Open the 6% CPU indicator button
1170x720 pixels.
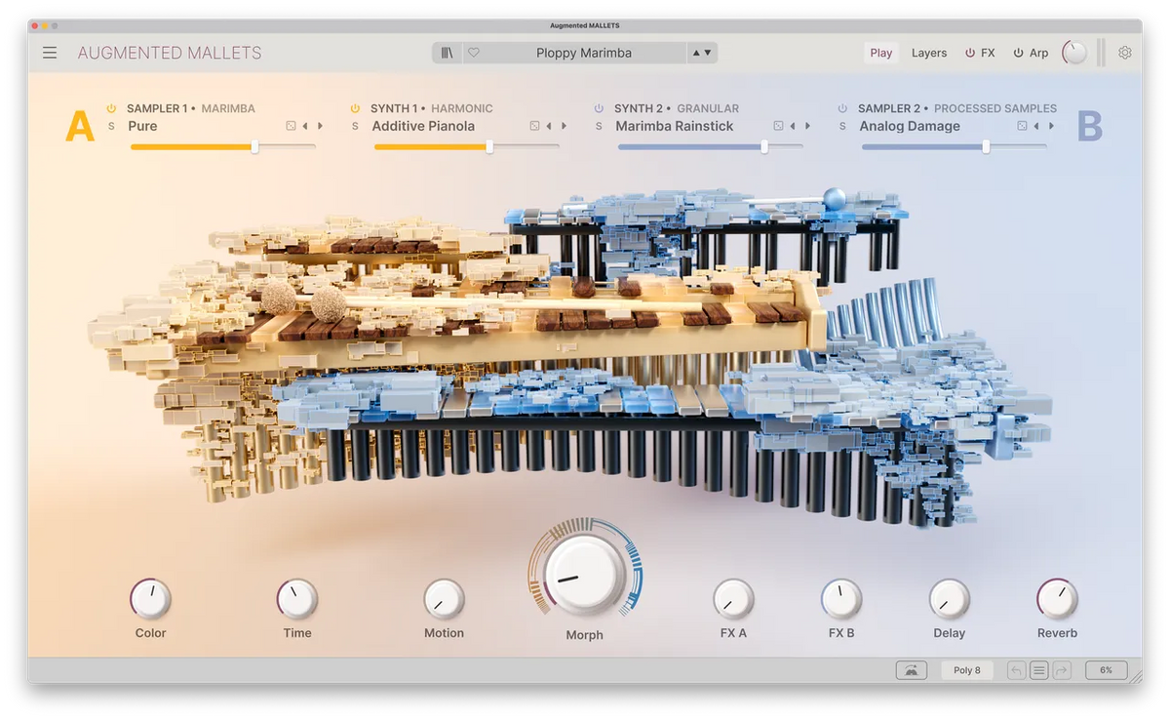click(1106, 670)
